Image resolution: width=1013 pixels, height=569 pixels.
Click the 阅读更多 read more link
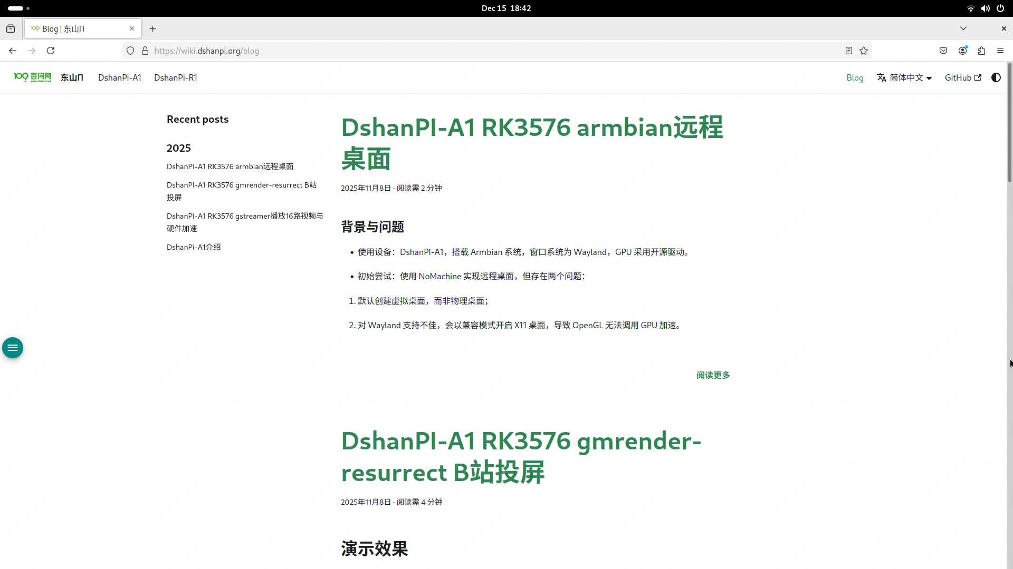[x=713, y=375]
